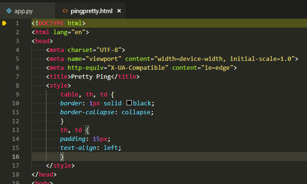
Task: Click the closing style tag on line 17
Action: [60, 166]
